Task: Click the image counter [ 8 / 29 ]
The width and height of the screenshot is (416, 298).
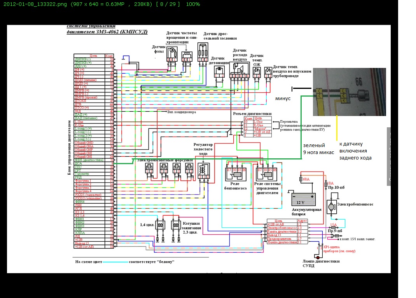Action: [168, 4]
